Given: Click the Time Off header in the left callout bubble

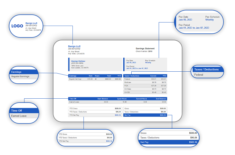Looking at the screenshot, I should pyautogui.click(x=16, y=111).
